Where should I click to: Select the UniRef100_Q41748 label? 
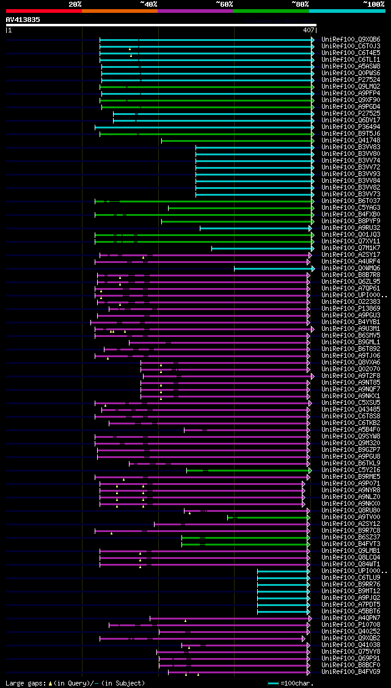[x=351, y=141]
